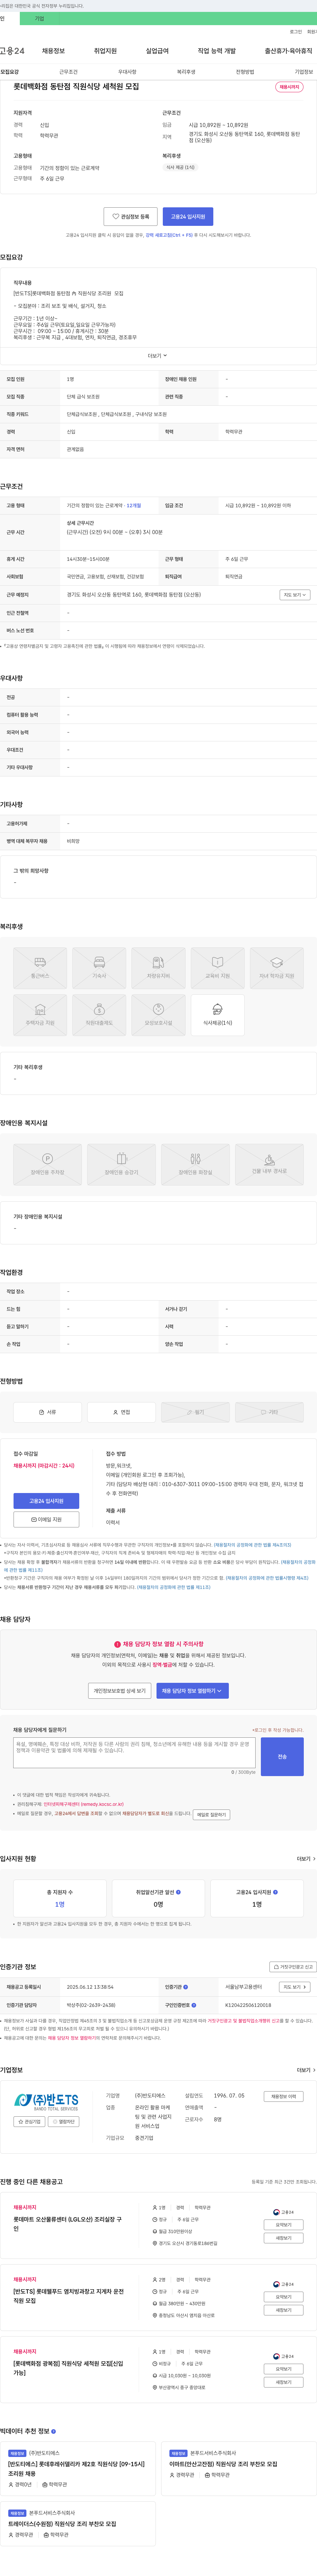Open 더보기 beside 기업정보 heading

pyautogui.click(x=306, y=2070)
